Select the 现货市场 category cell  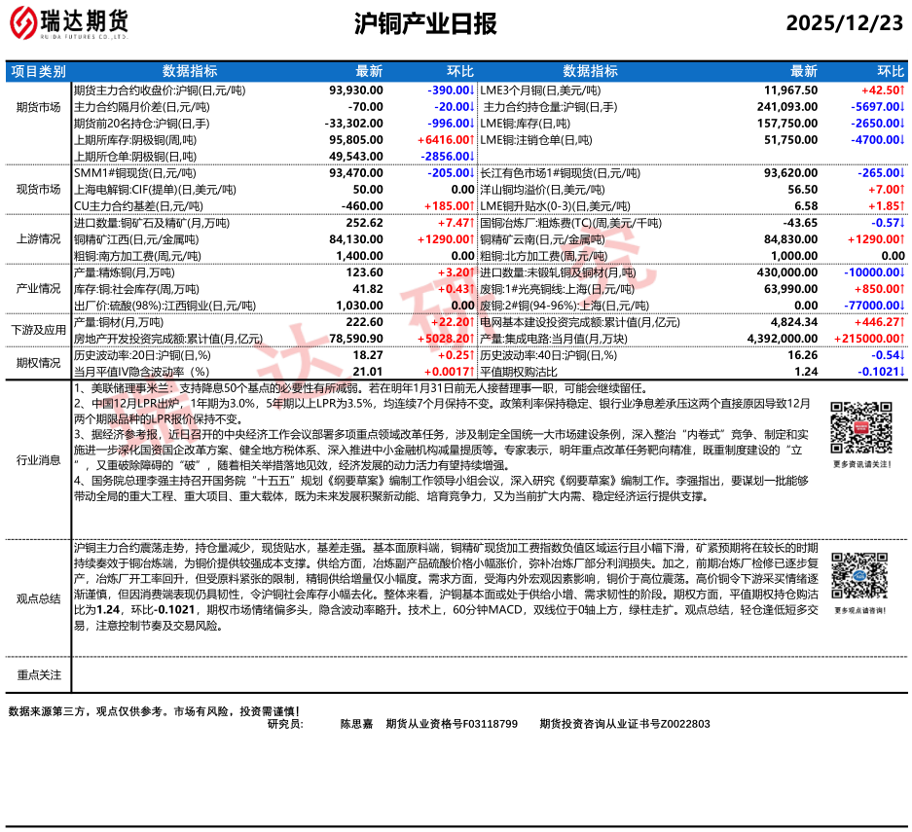[x=39, y=189]
